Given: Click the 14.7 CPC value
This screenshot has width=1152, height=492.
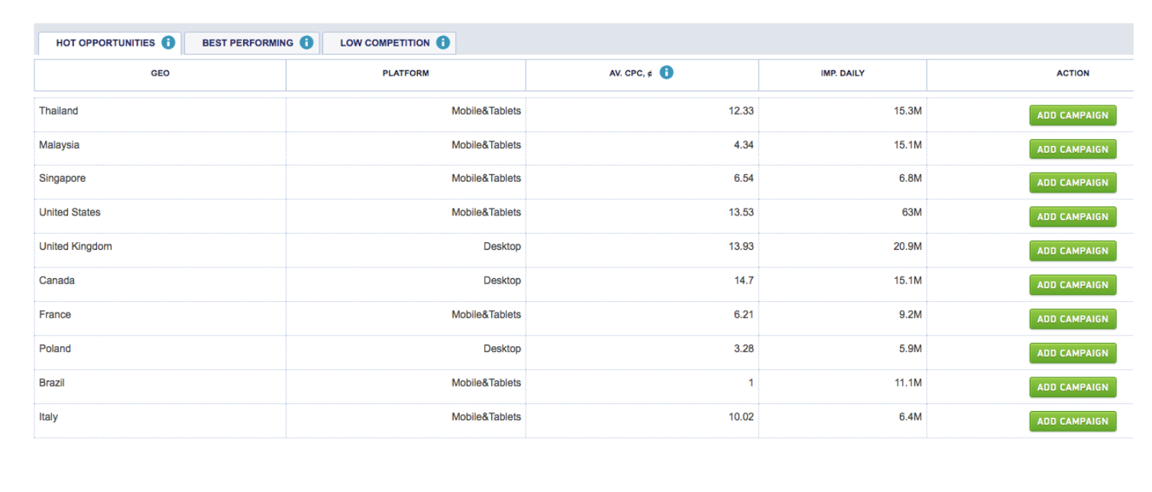Looking at the screenshot, I should point(744,280).
